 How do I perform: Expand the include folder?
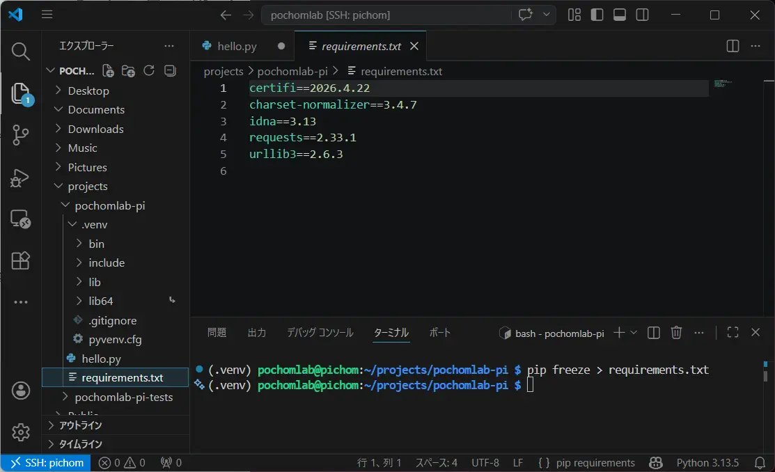click(x=107, y=262)
